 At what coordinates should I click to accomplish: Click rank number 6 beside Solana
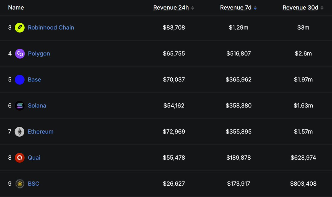point(10,106)
